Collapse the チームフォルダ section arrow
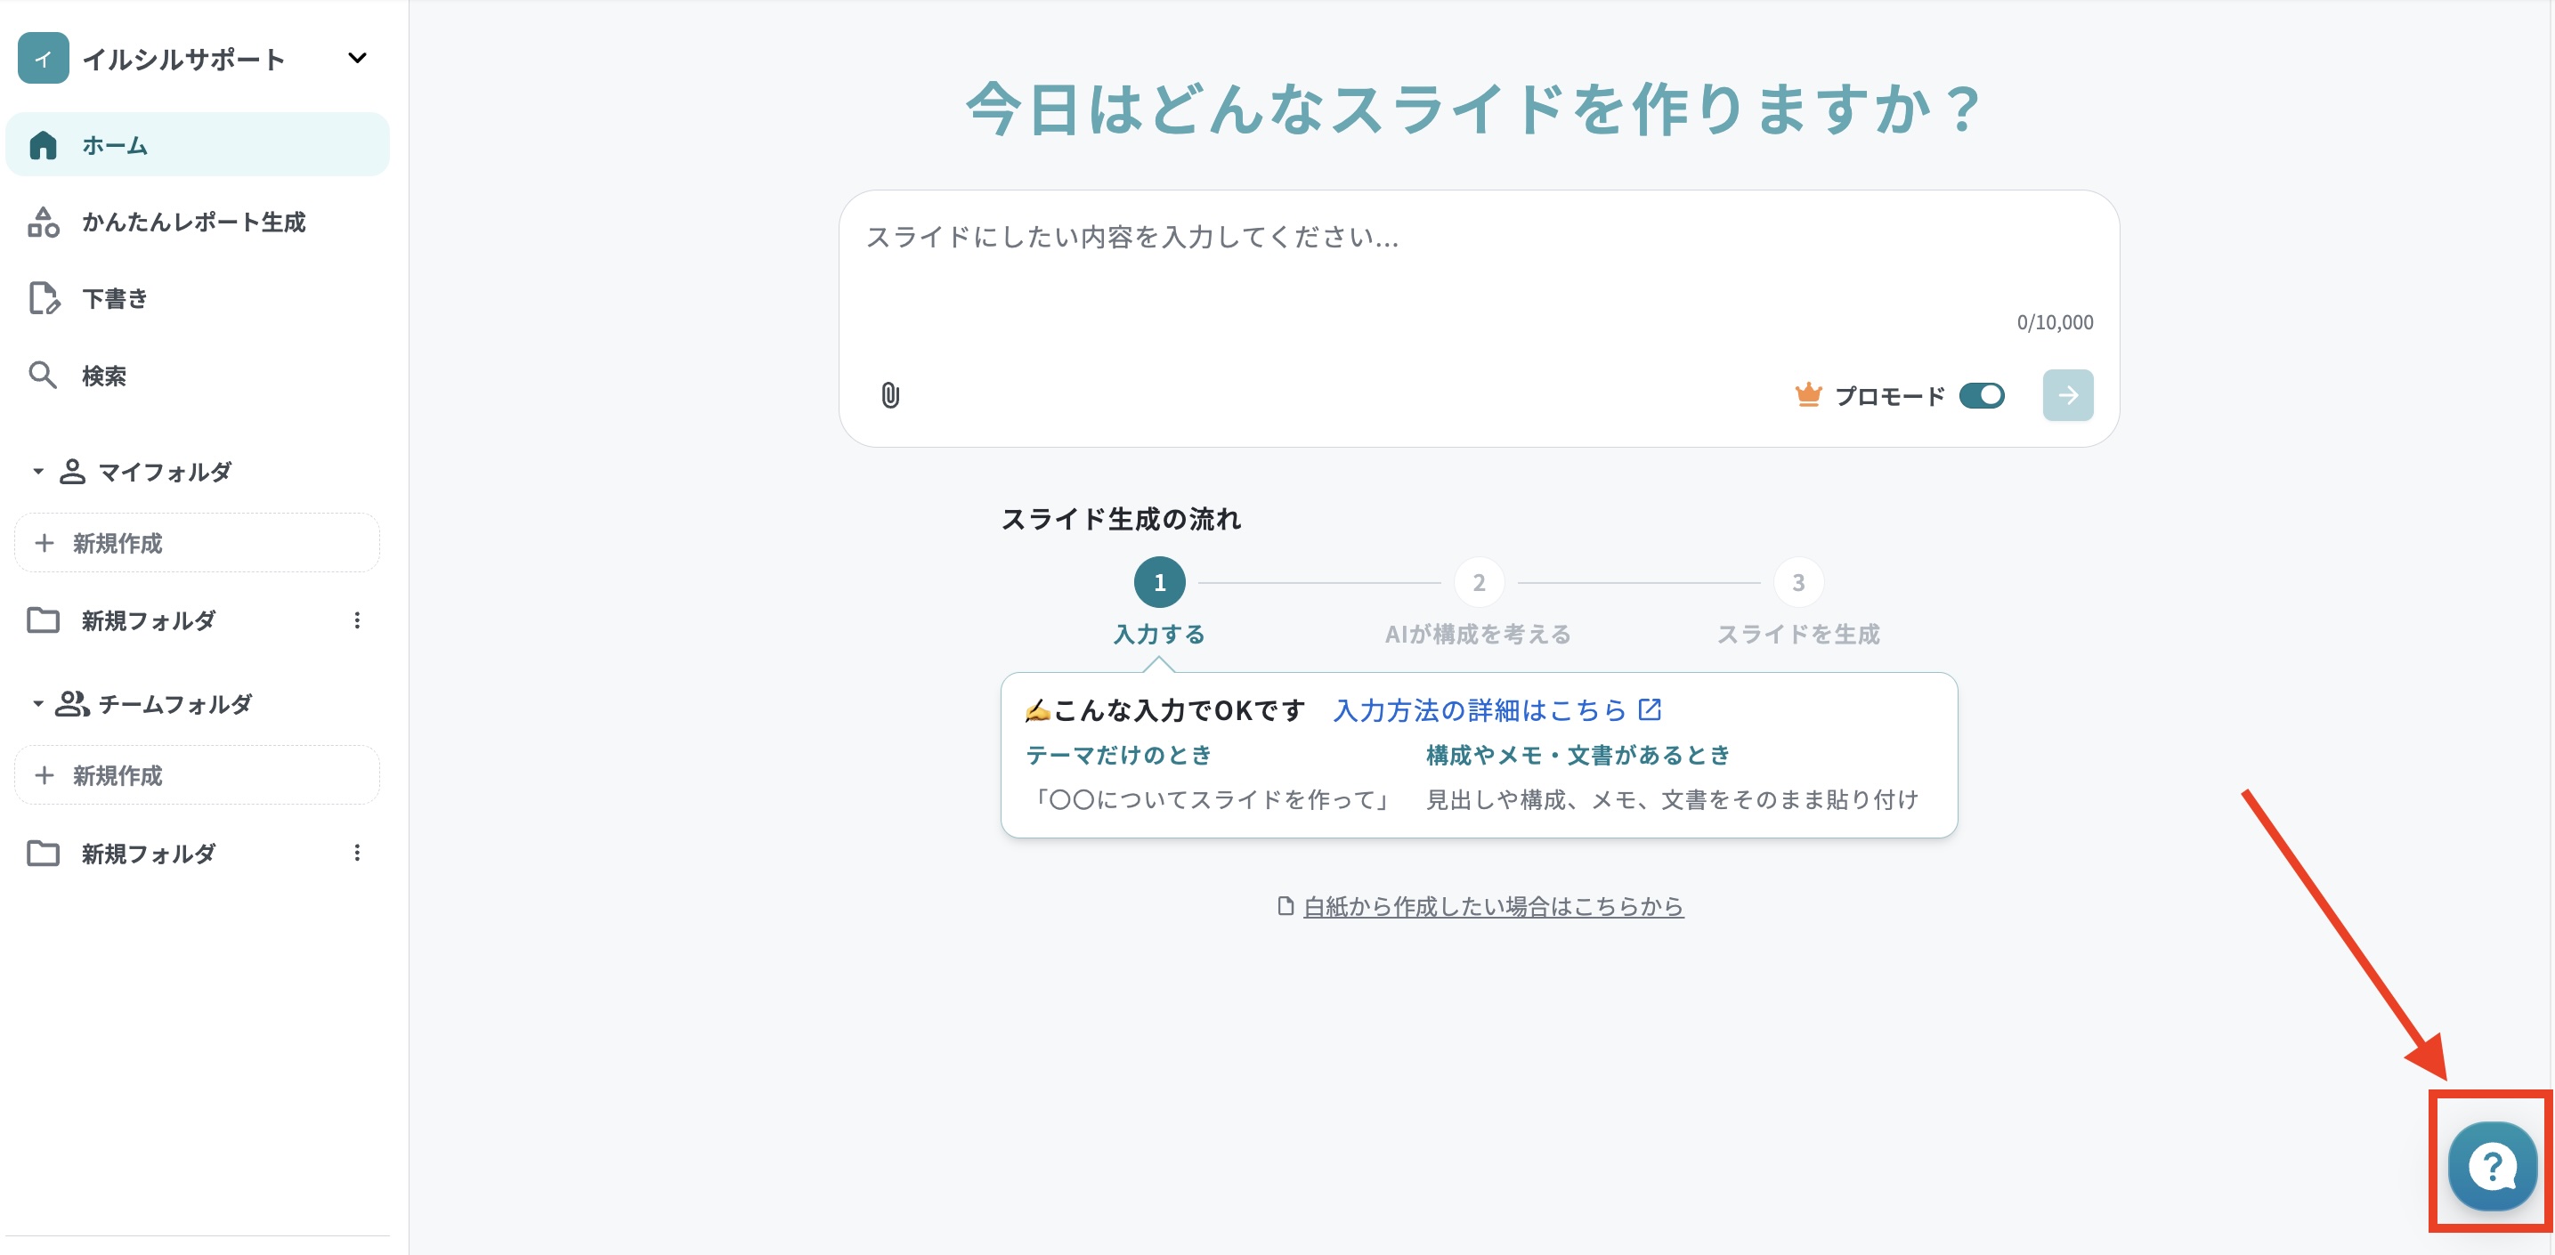The image size is (2555, 1255). 37,704
